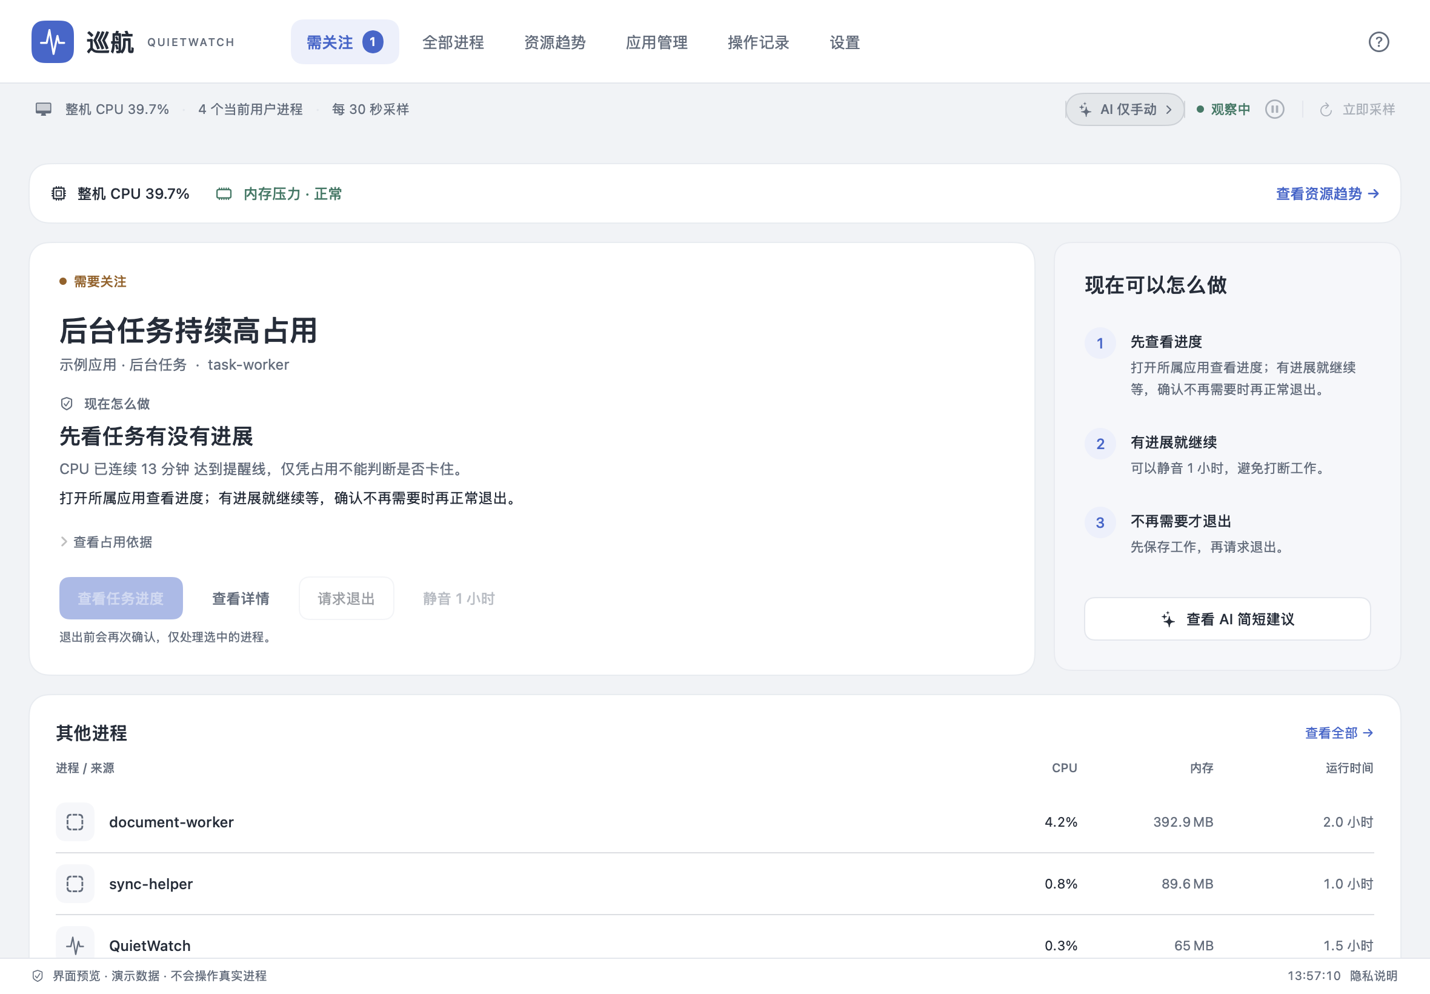Open the 资源趋势 tab
The image size is (1430, 994).
[x=554, y=42]
